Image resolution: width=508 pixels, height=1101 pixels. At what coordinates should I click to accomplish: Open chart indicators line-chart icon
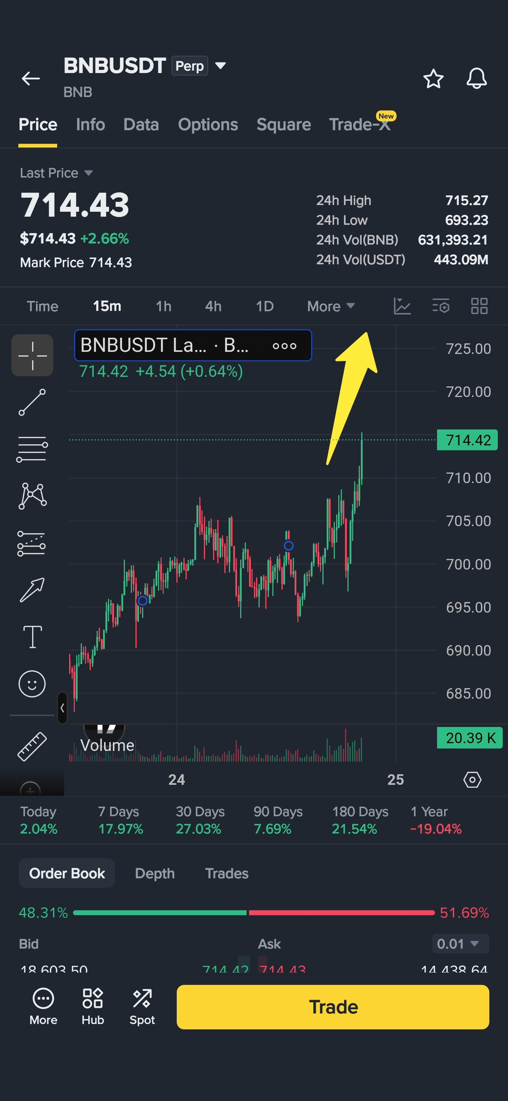(x=402, y=306)
